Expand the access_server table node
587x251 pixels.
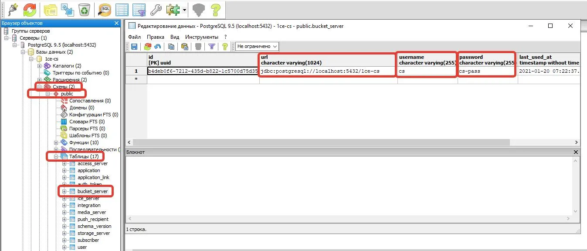click(x=64, y=163)
